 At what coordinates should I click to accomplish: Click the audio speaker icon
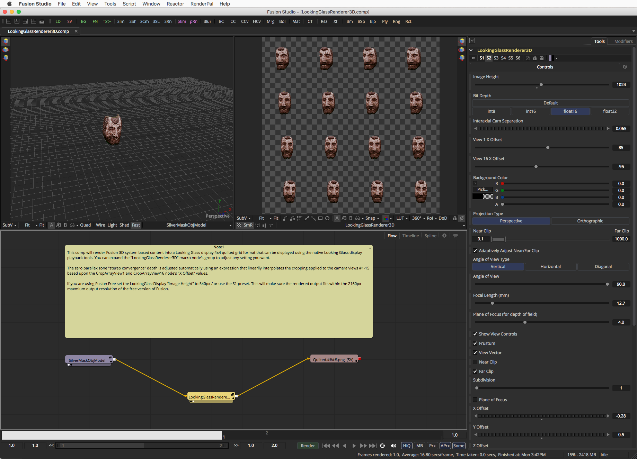point(393,446)
